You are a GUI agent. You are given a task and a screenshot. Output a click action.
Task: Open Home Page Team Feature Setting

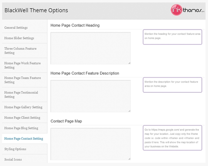(x=23, y=80)
